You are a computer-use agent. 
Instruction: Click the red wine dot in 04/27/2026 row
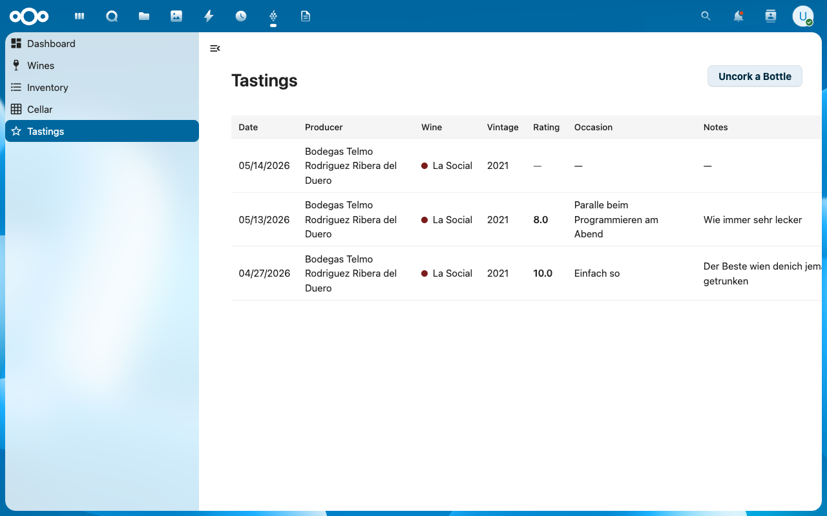click(424, 273)
